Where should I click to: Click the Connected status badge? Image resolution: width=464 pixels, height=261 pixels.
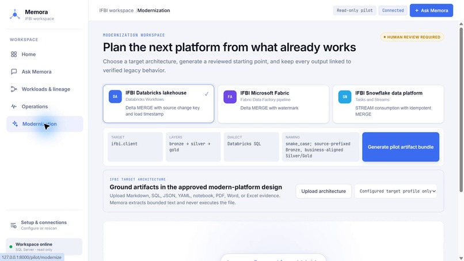coord(393,10)
